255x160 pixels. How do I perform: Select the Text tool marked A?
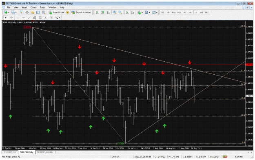pos(46,17)
